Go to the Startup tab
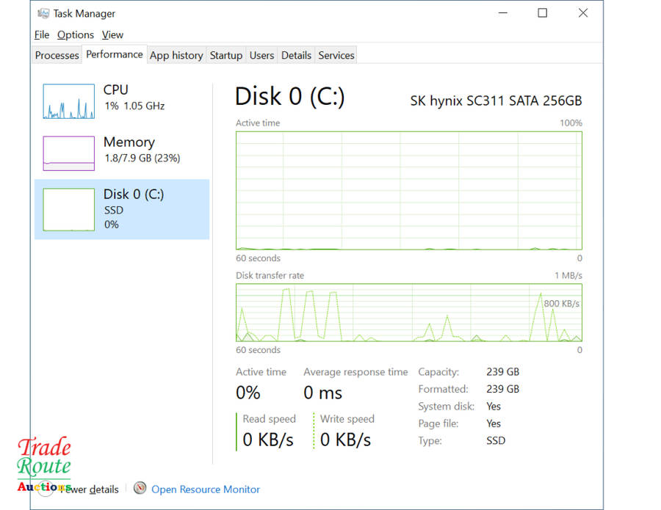Viewport: 661px width, 510px height. (225, 55)
